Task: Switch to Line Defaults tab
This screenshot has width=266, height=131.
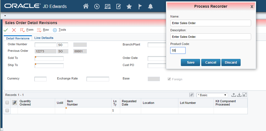Action: click(x=44, y=38)
